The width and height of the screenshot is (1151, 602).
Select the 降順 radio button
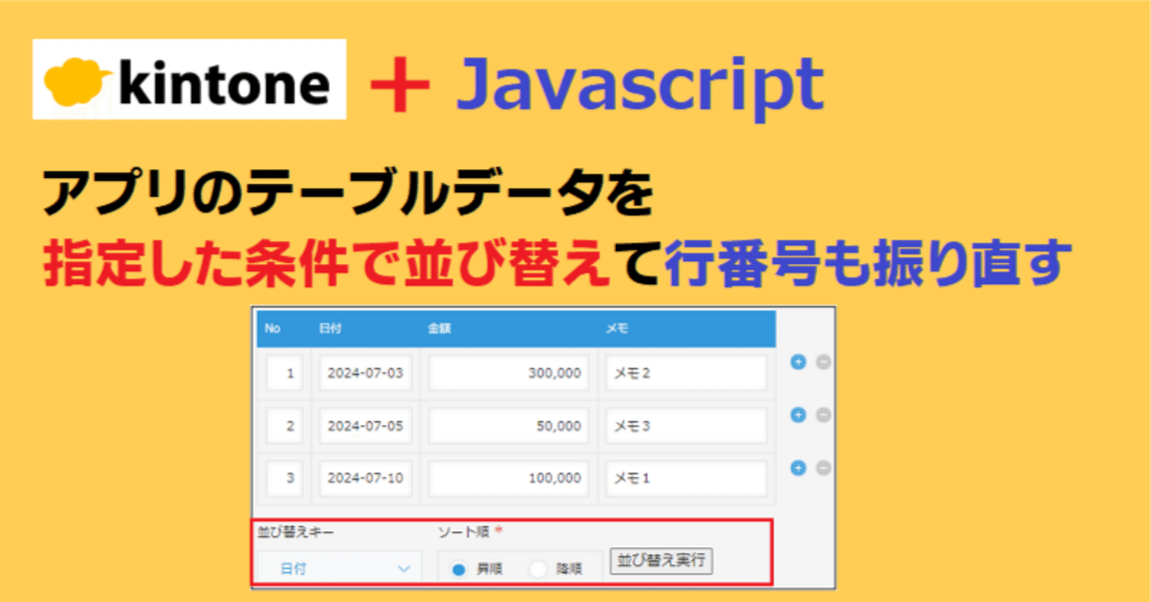(539, 569)
